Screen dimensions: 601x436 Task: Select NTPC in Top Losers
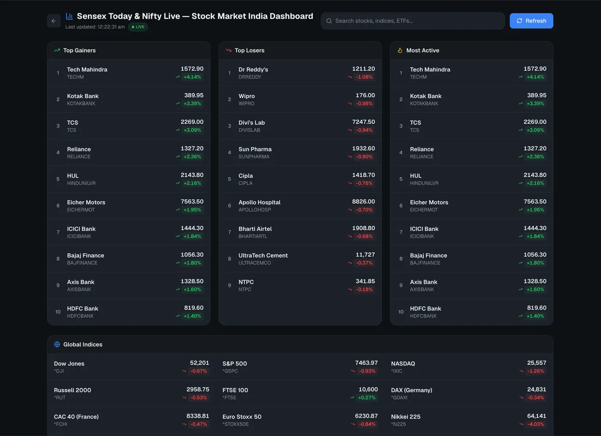pyautogui.click(x=300, y=286)
